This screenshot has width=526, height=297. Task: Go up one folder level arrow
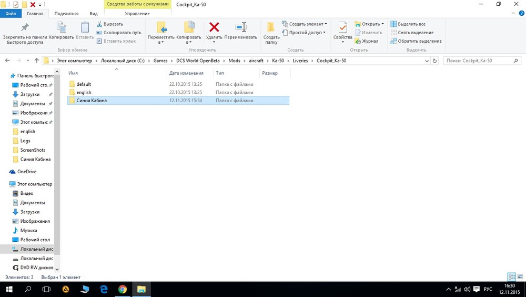point(37,61)
